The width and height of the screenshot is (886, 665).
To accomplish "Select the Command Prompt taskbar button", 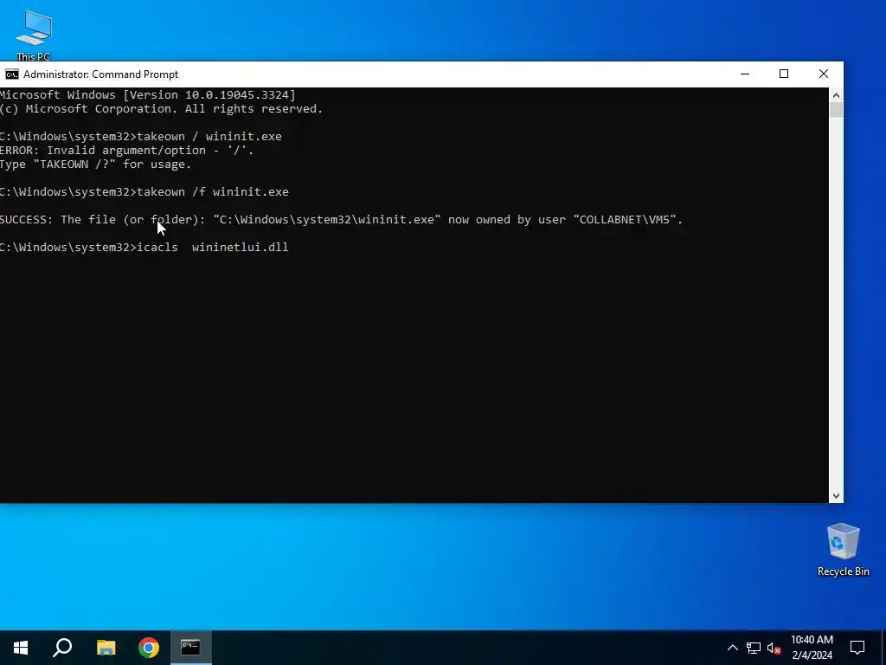I will click(190, 648).
